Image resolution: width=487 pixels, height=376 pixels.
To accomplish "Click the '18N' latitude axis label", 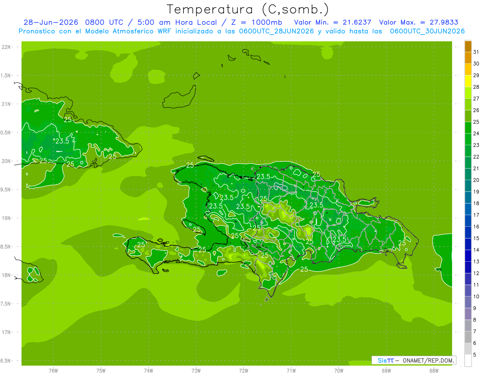I will point(7,275).
